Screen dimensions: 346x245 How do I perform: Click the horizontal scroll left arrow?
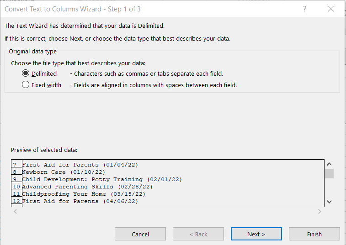[x=15, y=212]
